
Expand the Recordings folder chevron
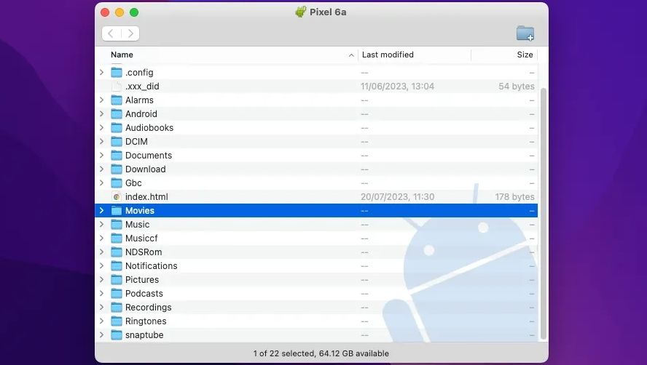[101, 308]
